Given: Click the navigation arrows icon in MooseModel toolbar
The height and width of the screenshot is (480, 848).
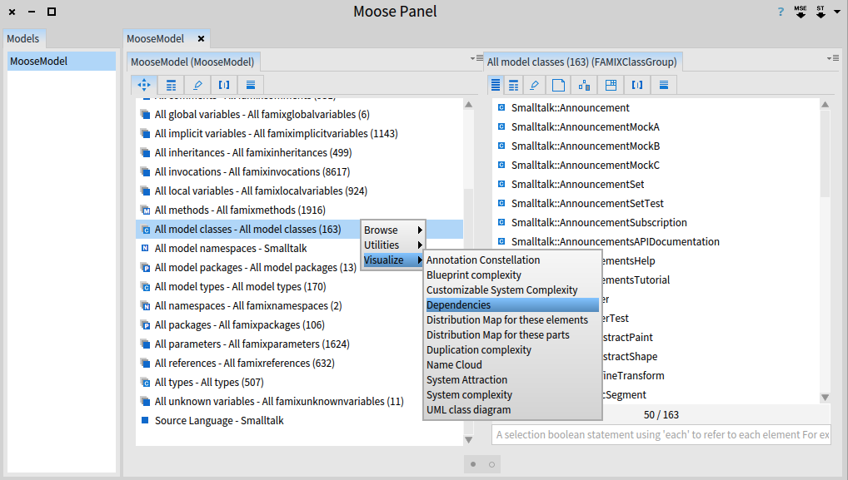Looking at the screenshot, I should pos(143,85).
